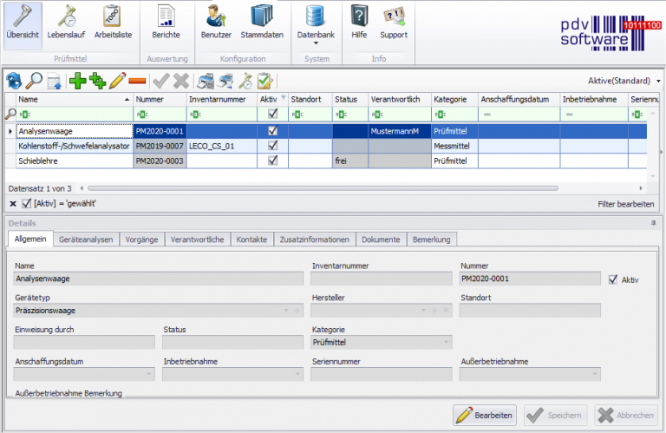The height and width of the screenshot is (433, 666).
Task: Open the Lebenslauf view
Action: click(x=66, y=23)
